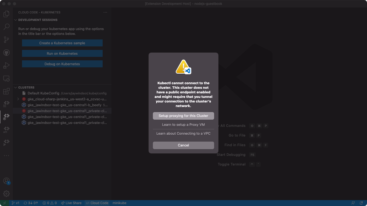Open the Cloud Code Kubernetes icon

click(6, 117)
